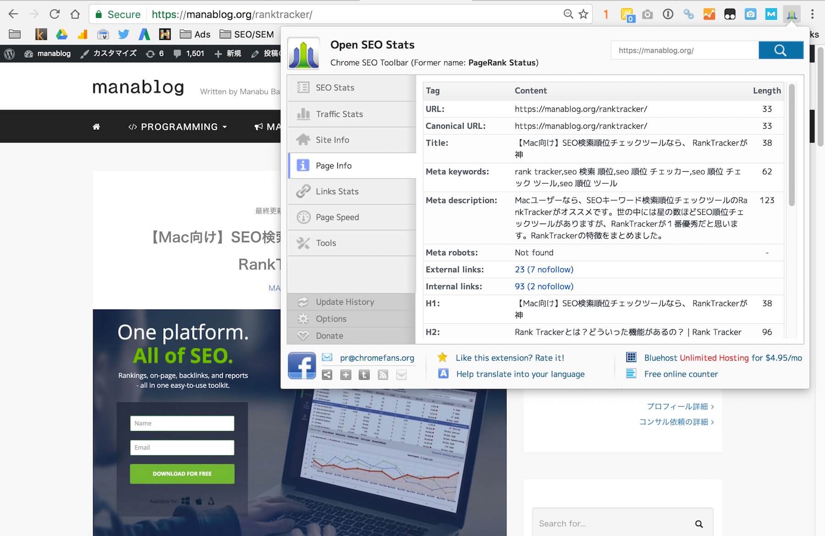Click the カスタマイズ admin bar item

109,54
